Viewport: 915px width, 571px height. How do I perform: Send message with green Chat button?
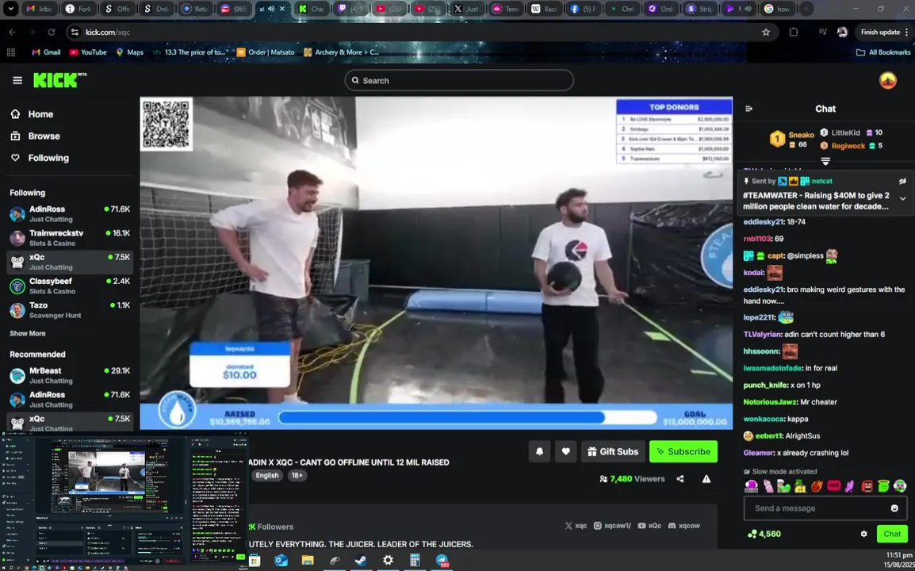(892, 534)
